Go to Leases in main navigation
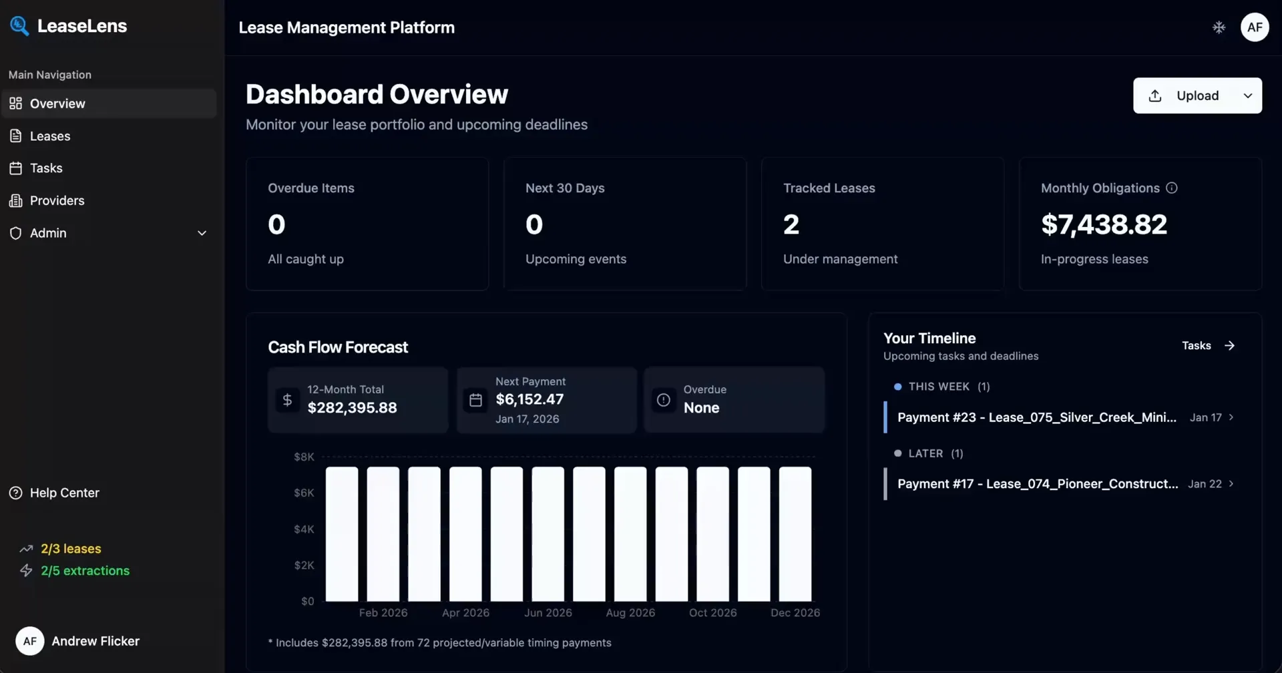Image resolution: width=1282 pixels, height=673 pixels. tap(50, 136)
